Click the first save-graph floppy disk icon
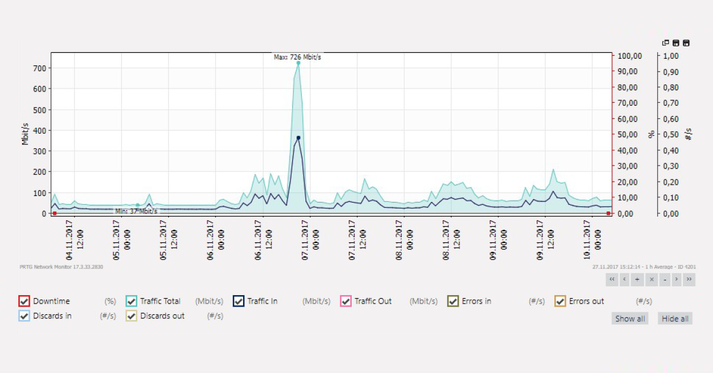713x373 pixels. [676, 43]
